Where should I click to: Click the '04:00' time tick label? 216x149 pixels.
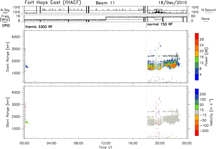click(52, 143)
